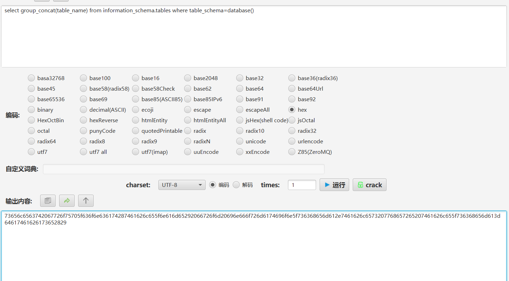509x281 pixels.
Task: Choose the binary encoding radio button
Action: 31,110
